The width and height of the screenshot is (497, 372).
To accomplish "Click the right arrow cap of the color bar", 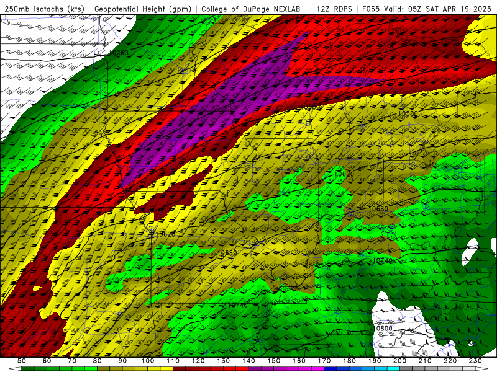I will point(482,369).
